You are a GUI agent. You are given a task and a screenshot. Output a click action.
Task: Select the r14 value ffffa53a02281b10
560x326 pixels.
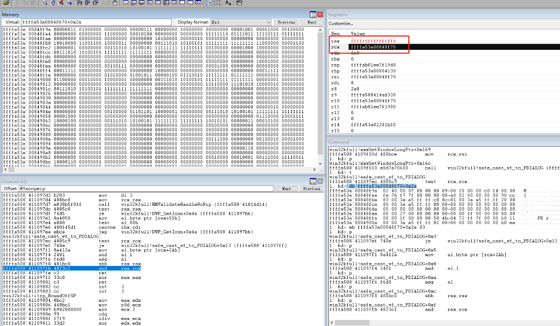[x=373, y=124]
